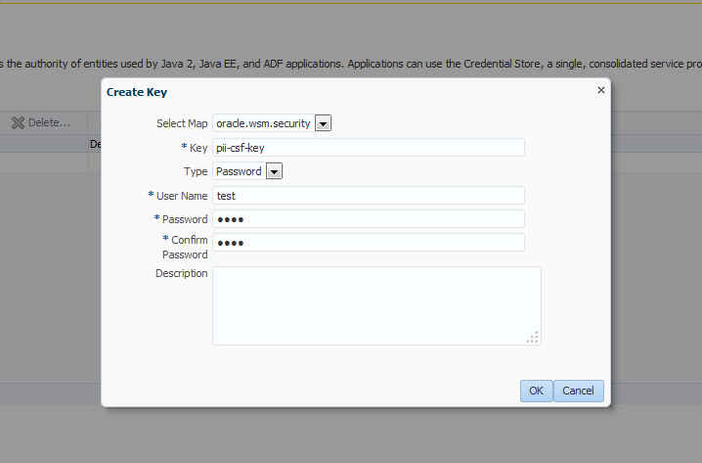The width and height of the screenshot is (702, 463).
Task: Click the Password value in Type combo box
Action: (239, 171)
